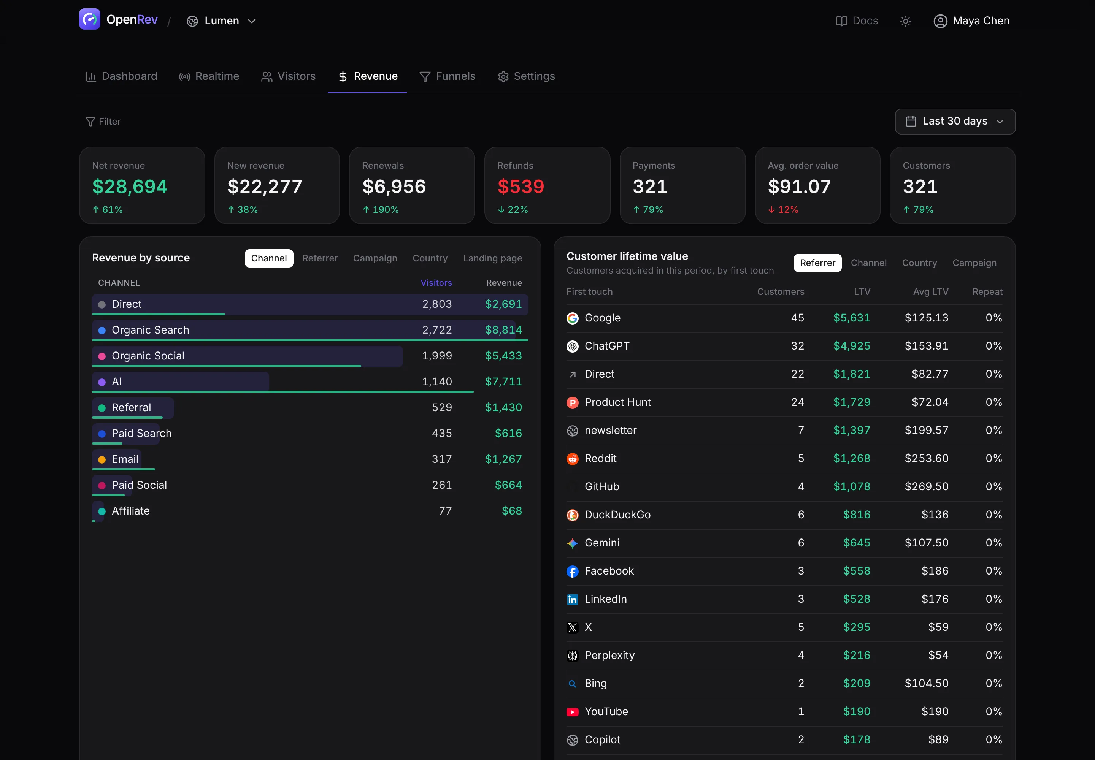Go to the Dashboard tab
Image resolution: width=1095 pixels, height=760 pixels.
click(122, 76)
